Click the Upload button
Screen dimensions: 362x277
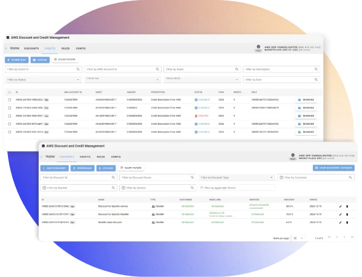[106, 168]
